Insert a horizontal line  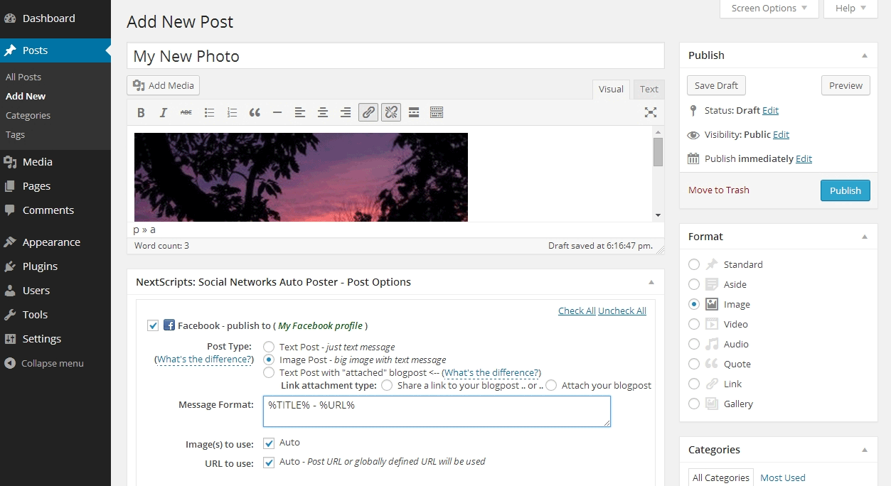[x=277, y=112]
